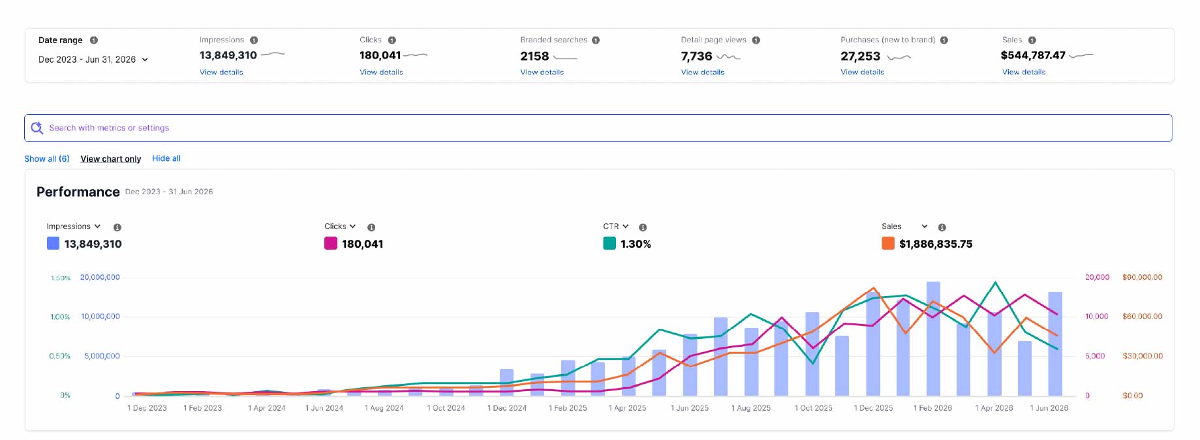Open the chart Sales metric dropdown
The image size is (1200, 440).
(904, 226)
